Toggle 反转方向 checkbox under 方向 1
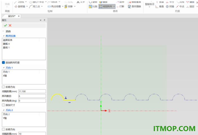 pos(3,87)
